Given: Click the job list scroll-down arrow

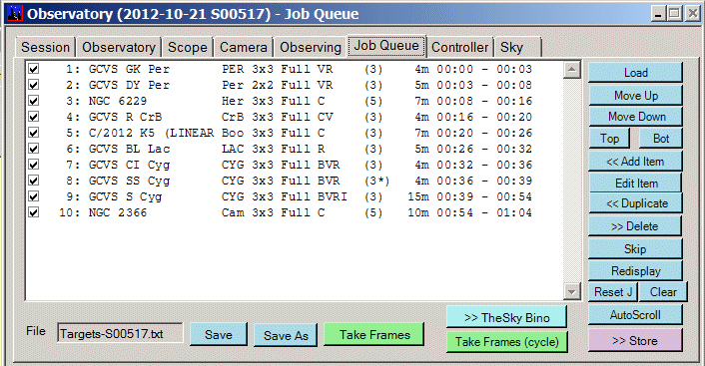Looking at the screenshot, I should 571,292.
